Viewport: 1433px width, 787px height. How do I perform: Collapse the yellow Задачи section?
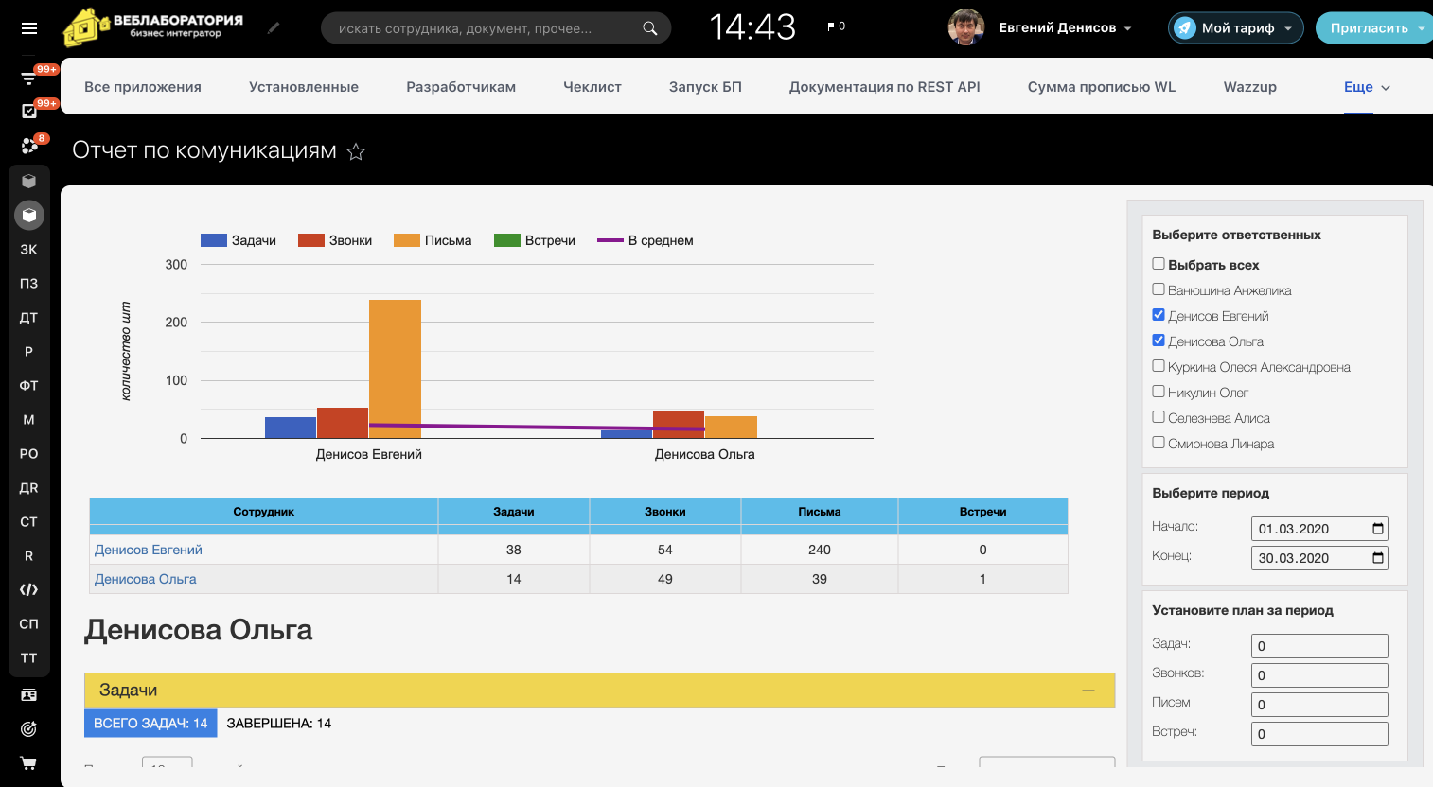click(1088, 691)
